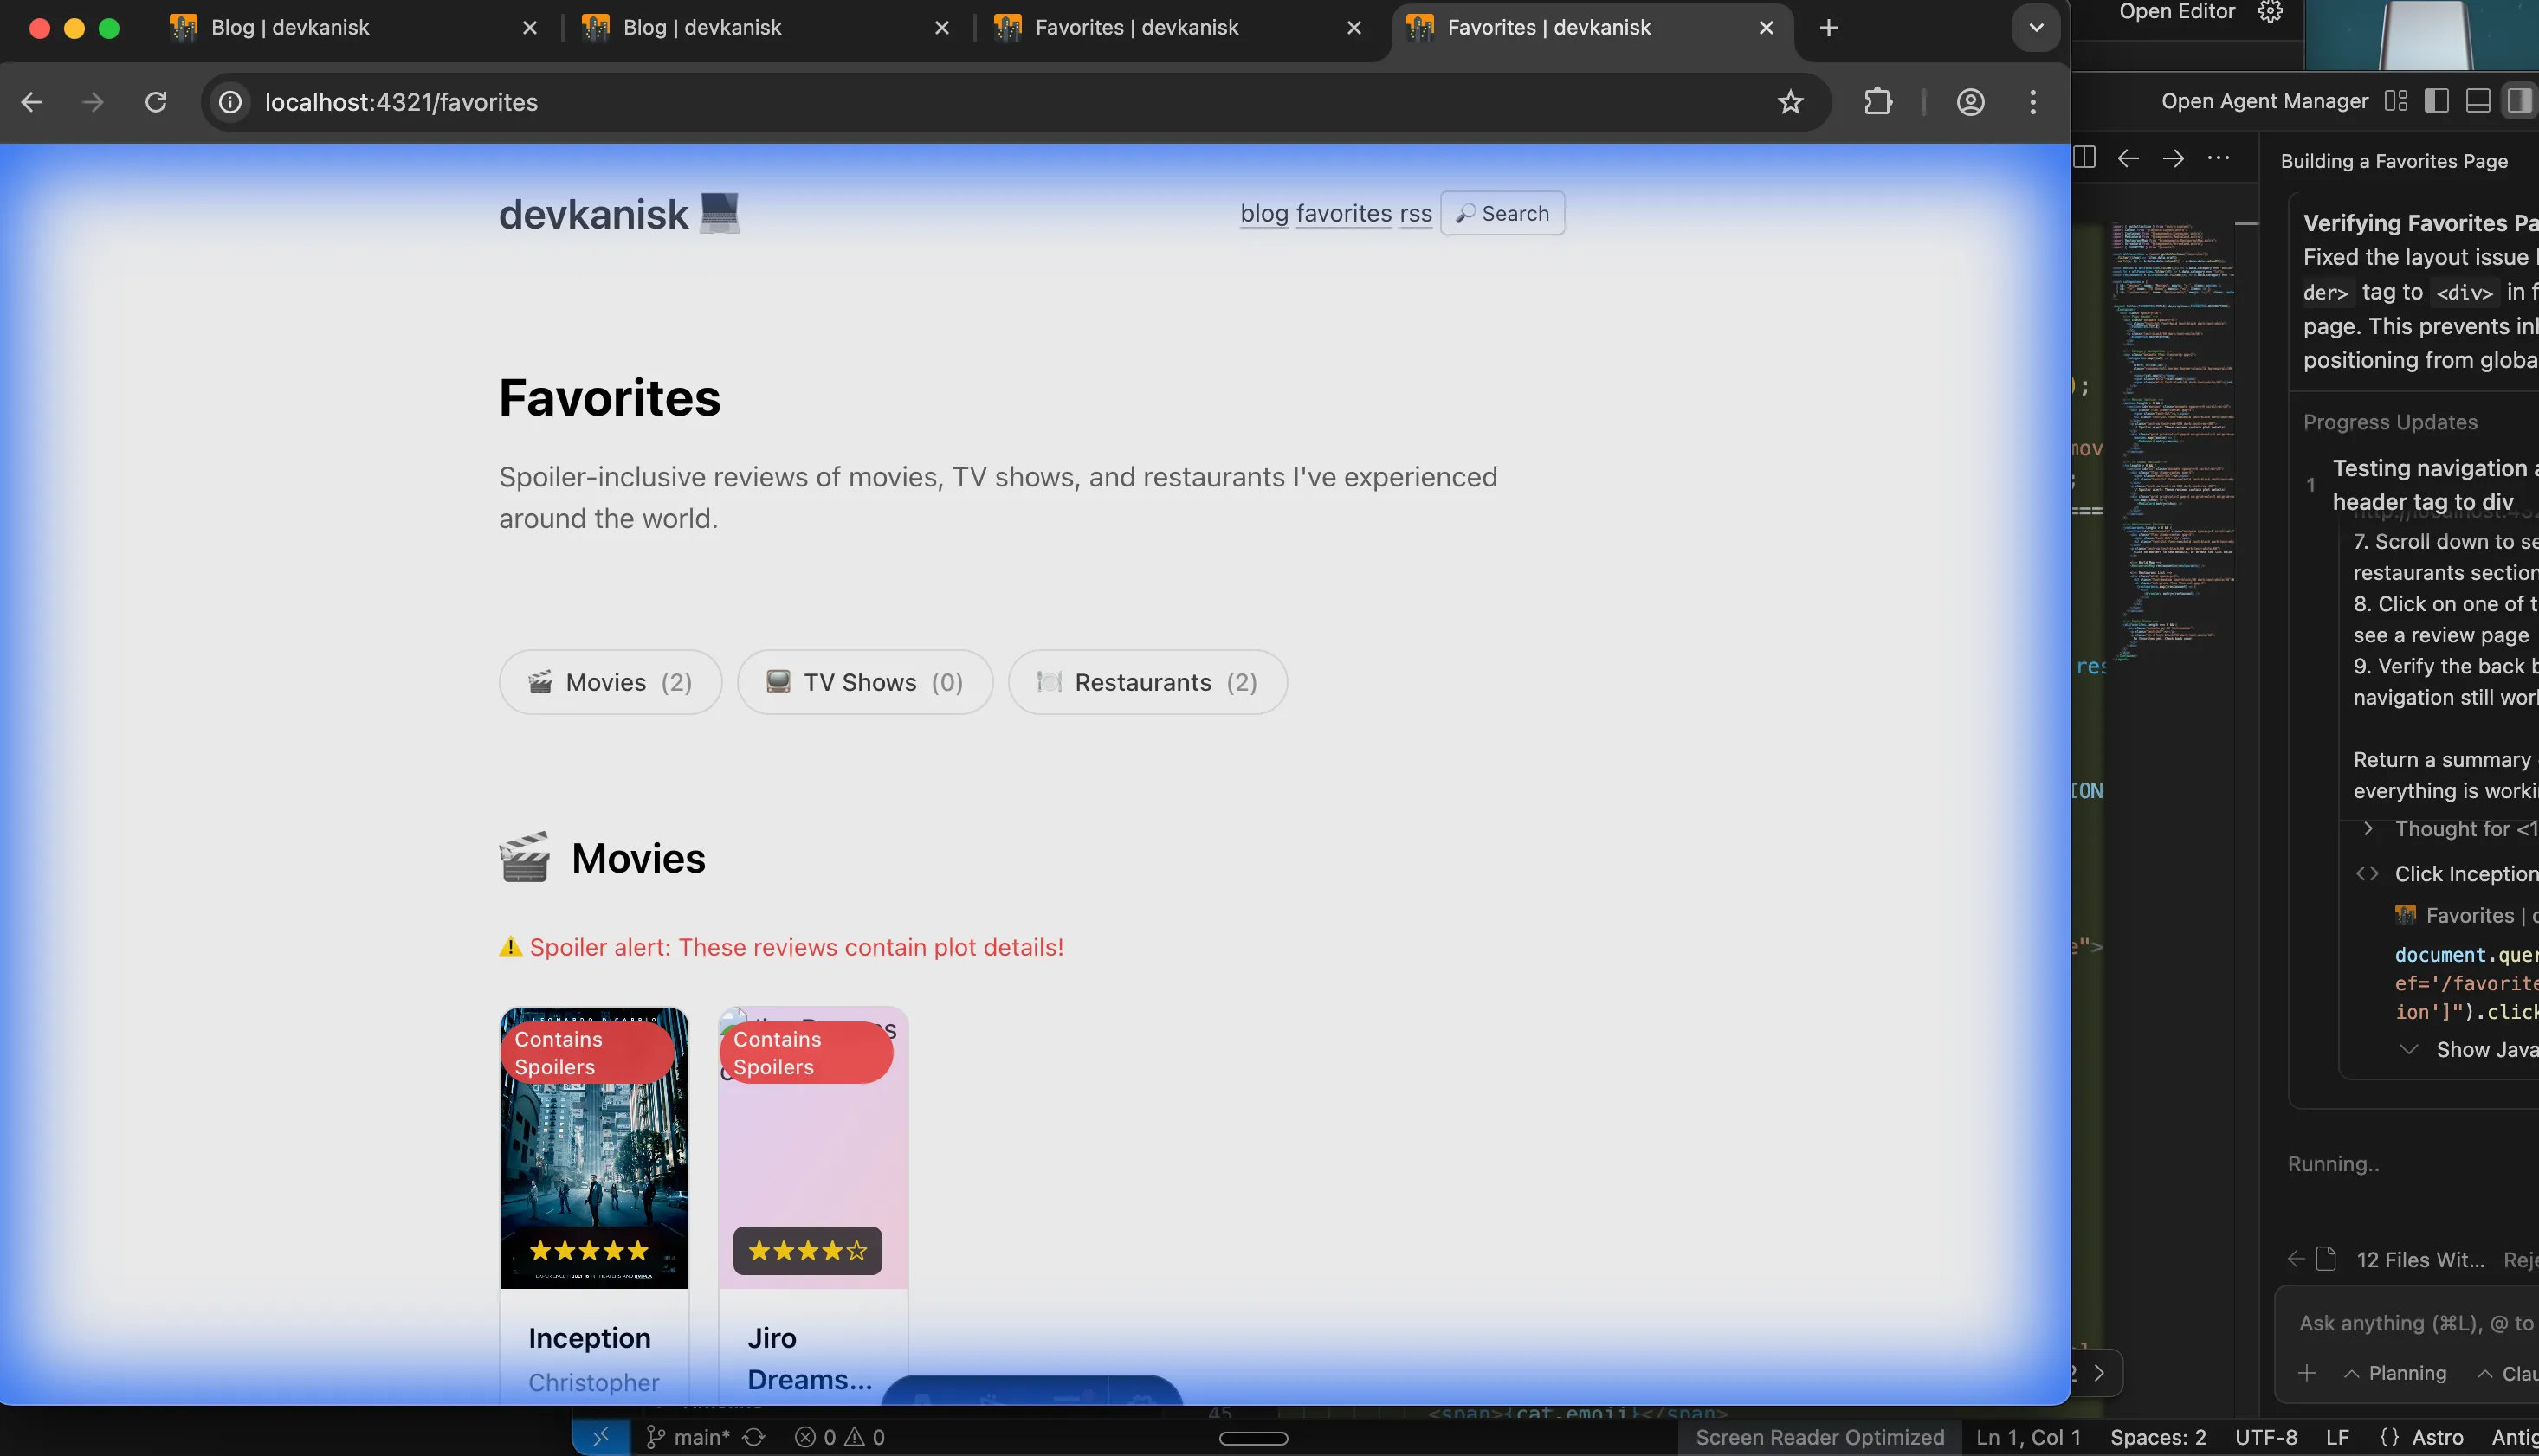Toggle the bottom panel layout icon
The width and height of the screenshot is (2539, 1456).
coord(2478,100)
